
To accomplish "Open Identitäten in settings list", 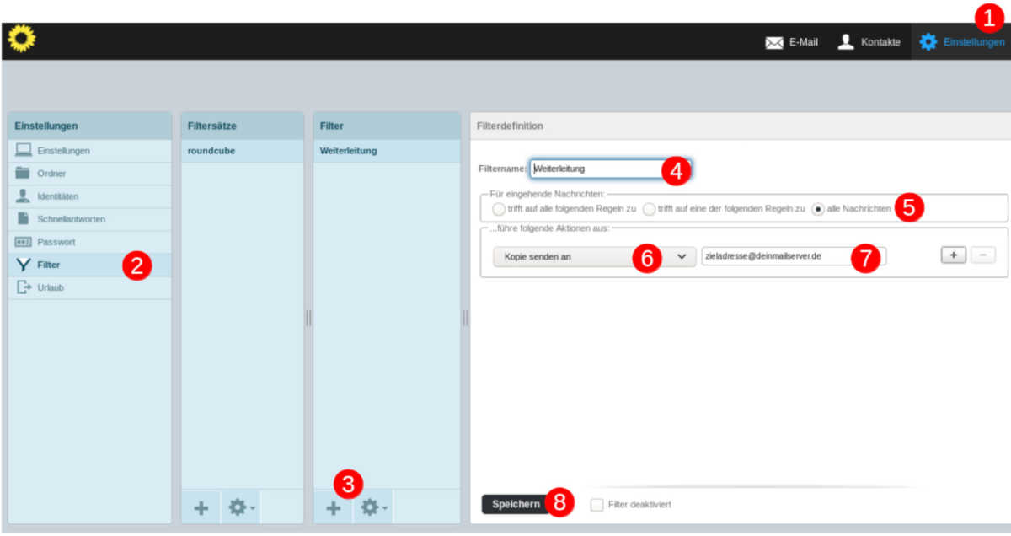I will 58,196.
